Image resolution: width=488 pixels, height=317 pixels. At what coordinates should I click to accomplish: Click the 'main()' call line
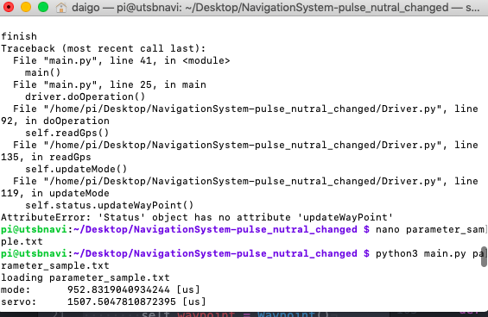(x=42, y=72)
